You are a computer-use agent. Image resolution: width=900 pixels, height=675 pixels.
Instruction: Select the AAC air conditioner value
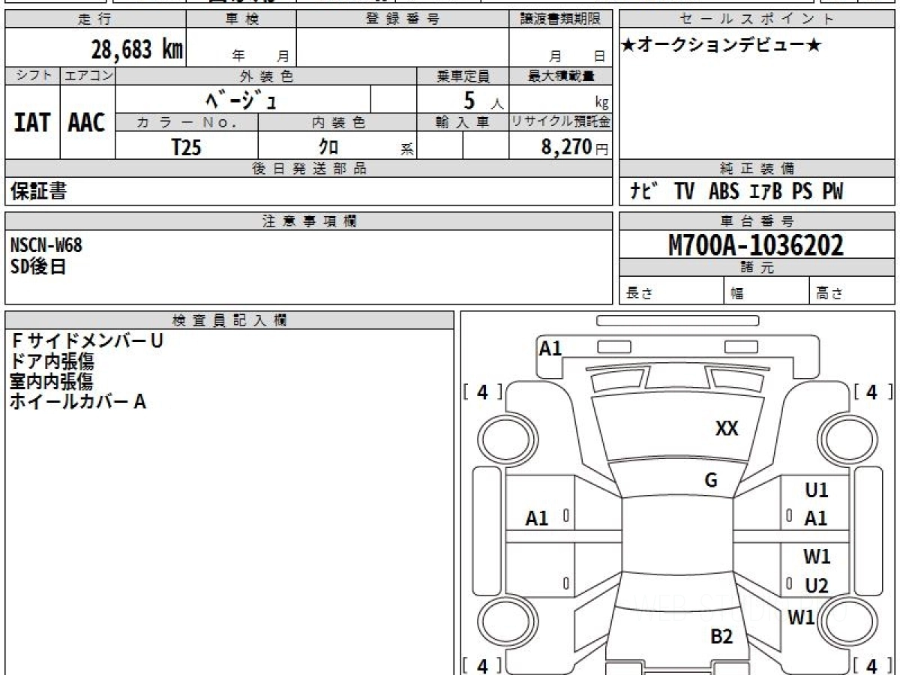87,122
